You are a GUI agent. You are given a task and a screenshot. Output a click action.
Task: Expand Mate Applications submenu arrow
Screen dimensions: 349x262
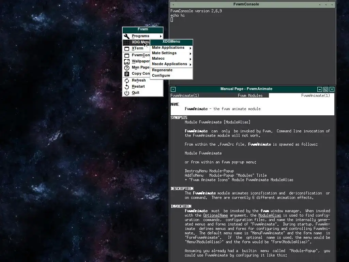tap(190, 48)
